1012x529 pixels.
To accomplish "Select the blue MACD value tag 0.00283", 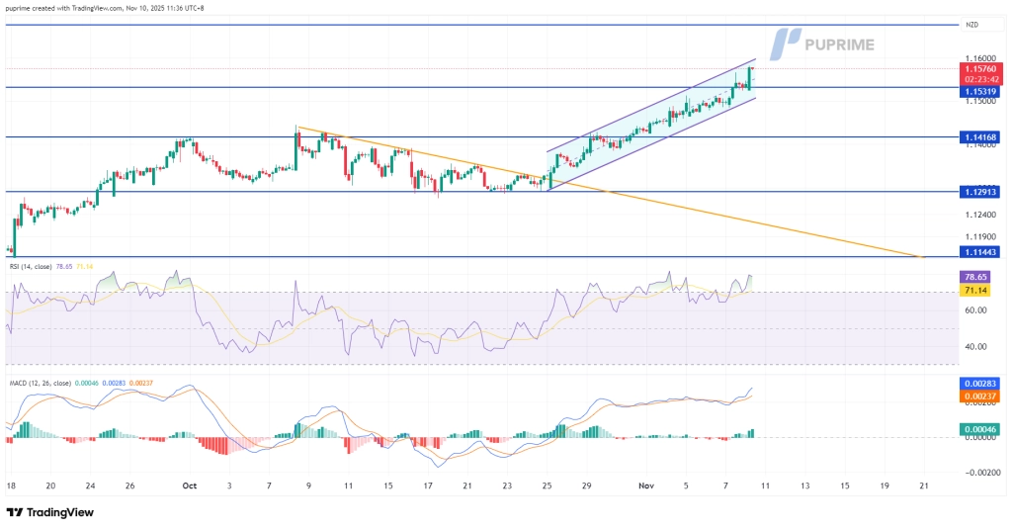I will tap(979, 382).
